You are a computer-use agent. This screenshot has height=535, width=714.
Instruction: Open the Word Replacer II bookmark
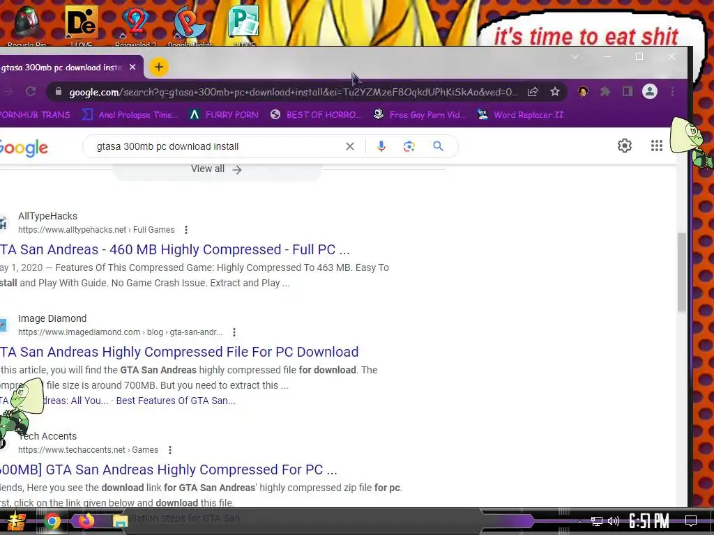[x=520, y=115]
